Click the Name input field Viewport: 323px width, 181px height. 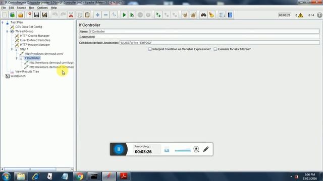[204, 31]
